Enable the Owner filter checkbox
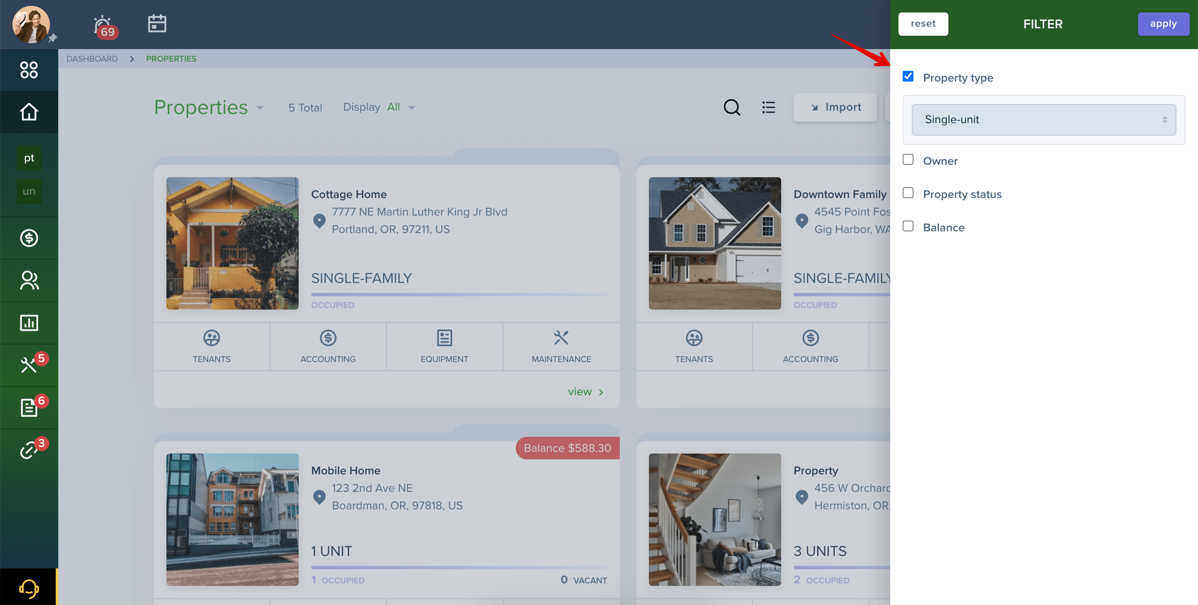This screenshot has width=1198, height=605. [x=908, y=159]
